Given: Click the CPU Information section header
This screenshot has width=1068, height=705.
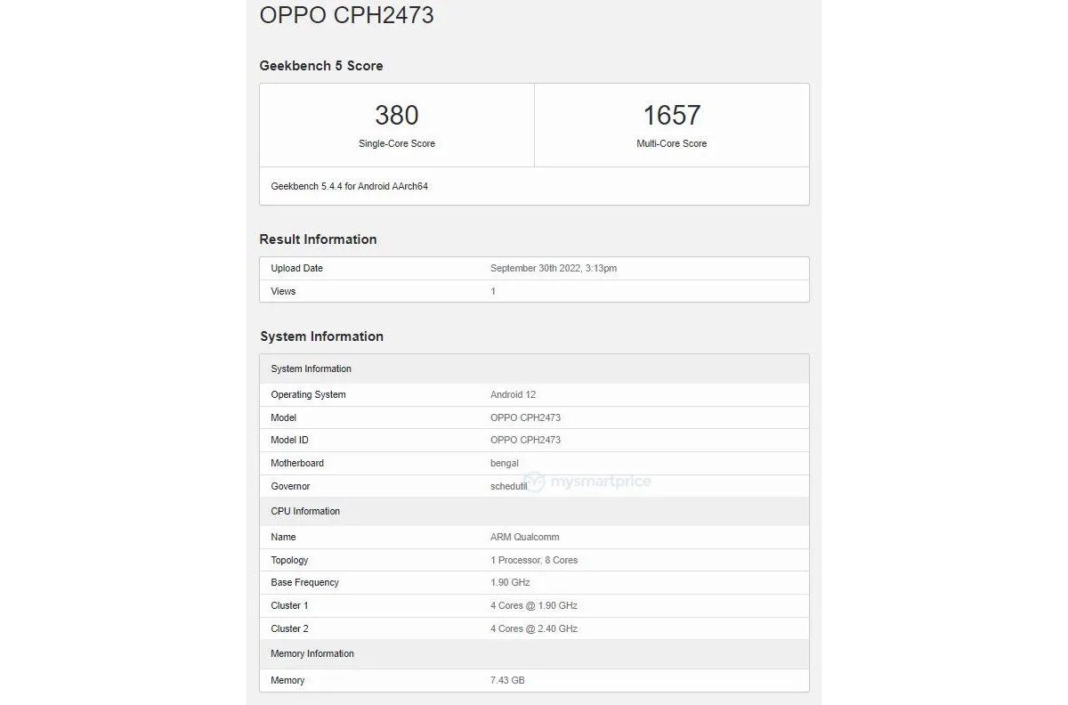Looking at the screenshot, I should point(305,511).
